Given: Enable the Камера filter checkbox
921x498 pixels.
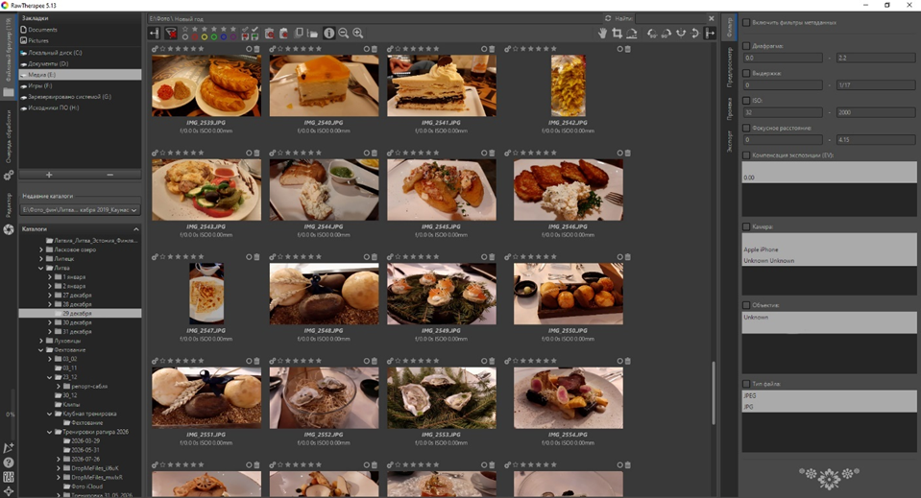Looking at the screenshot, I should (x=746, y=226).
